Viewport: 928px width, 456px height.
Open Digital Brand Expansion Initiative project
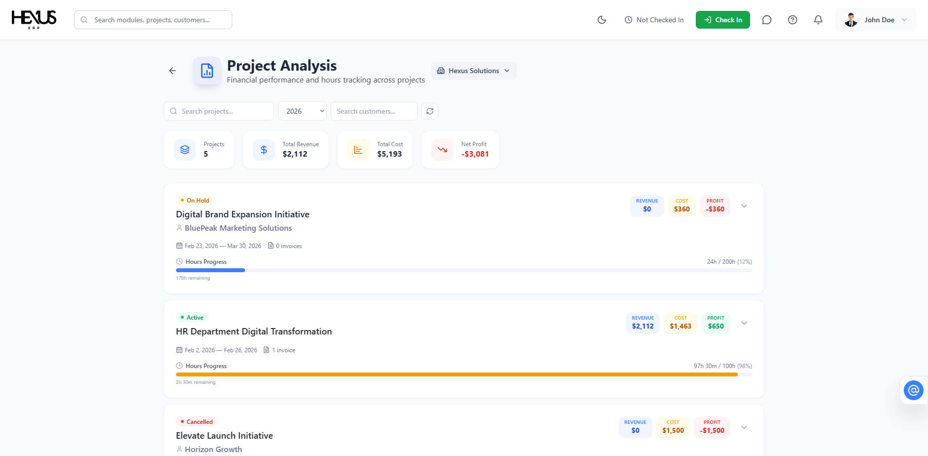pyautogui.click(x=243, y=214)
